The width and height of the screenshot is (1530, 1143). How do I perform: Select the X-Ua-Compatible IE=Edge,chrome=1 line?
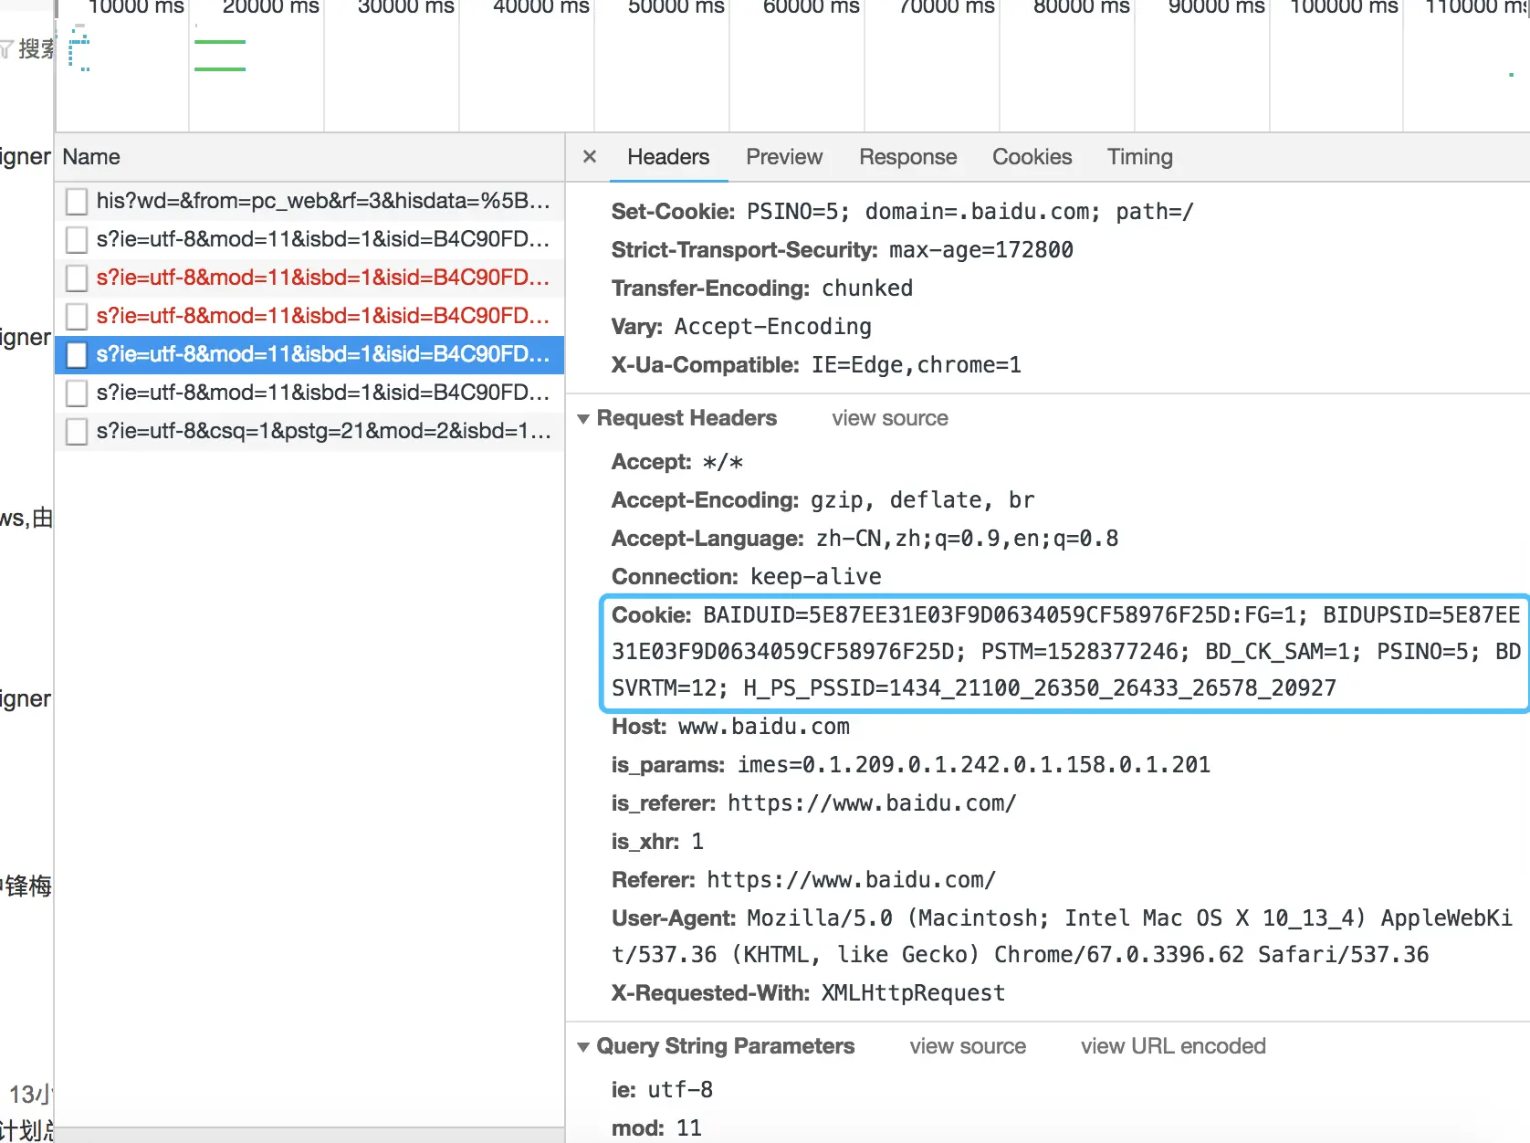tap(816, 365)
